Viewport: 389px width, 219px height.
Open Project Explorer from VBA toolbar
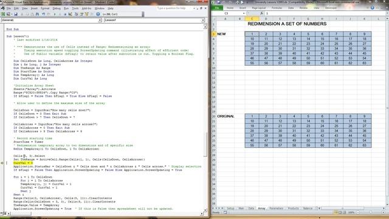click(x=77, y=14)
